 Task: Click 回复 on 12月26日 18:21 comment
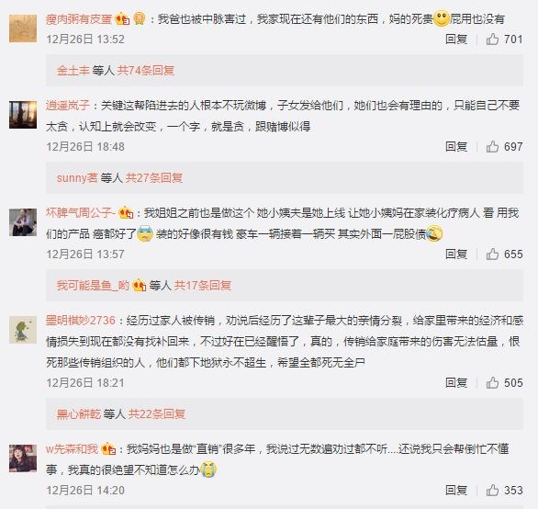(x=456, y=382)
